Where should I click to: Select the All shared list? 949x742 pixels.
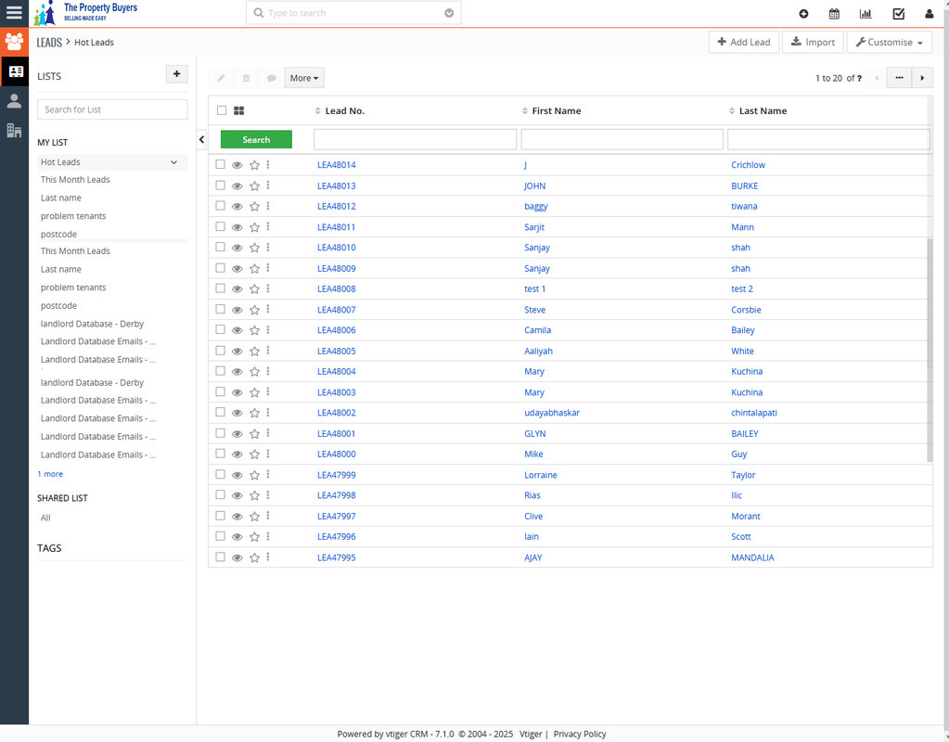(x=45, y=518)
